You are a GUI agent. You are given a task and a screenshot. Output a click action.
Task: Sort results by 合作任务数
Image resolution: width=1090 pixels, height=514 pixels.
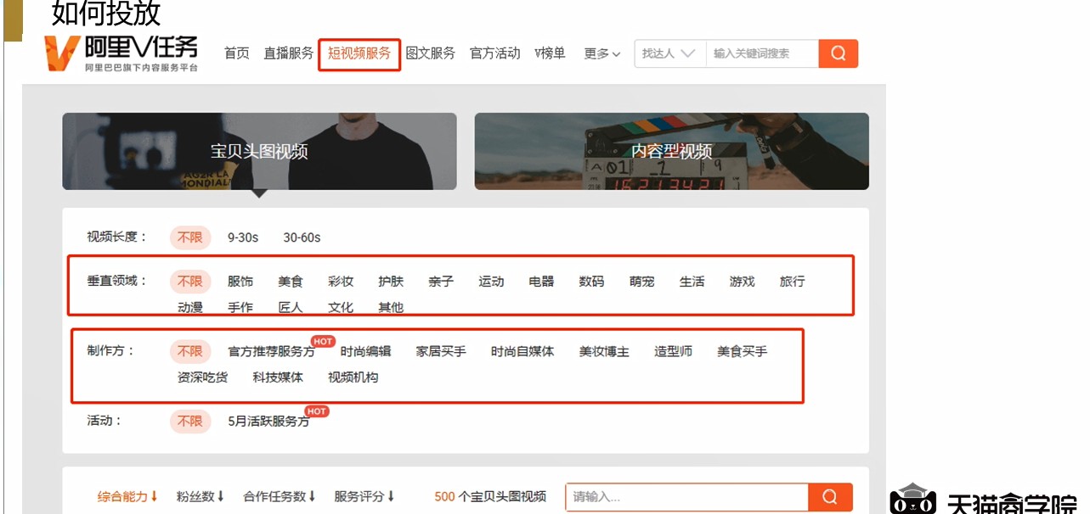point(279,497)
